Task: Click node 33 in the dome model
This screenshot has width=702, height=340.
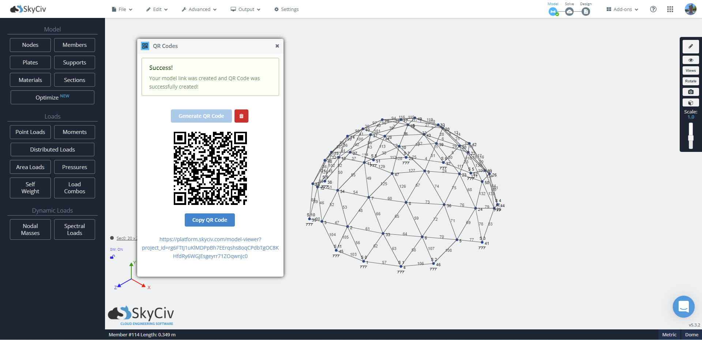Action: [383, 233]
